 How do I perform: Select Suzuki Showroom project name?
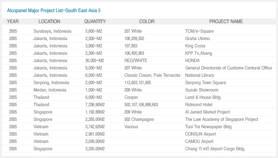(201, 90)
